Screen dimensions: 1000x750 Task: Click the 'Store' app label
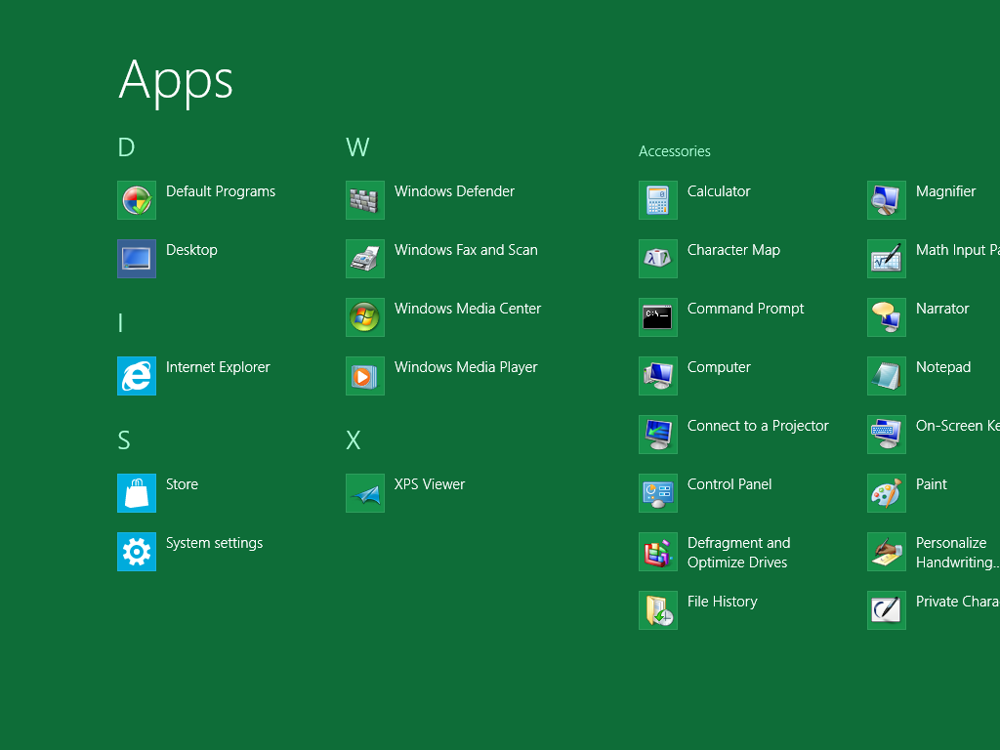(x=182, y=484)
